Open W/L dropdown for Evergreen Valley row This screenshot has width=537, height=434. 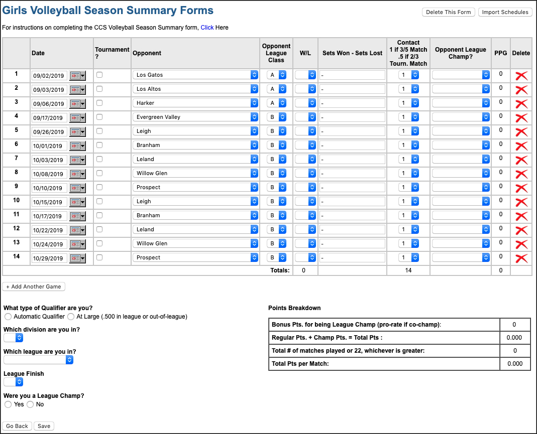tap(305, 116)
